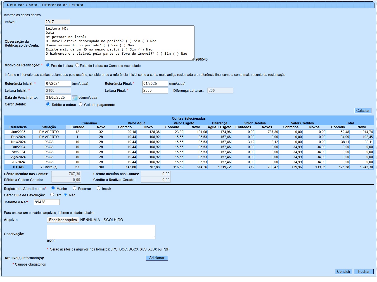Select Não for Gerar Guia de Devolução

66,195
